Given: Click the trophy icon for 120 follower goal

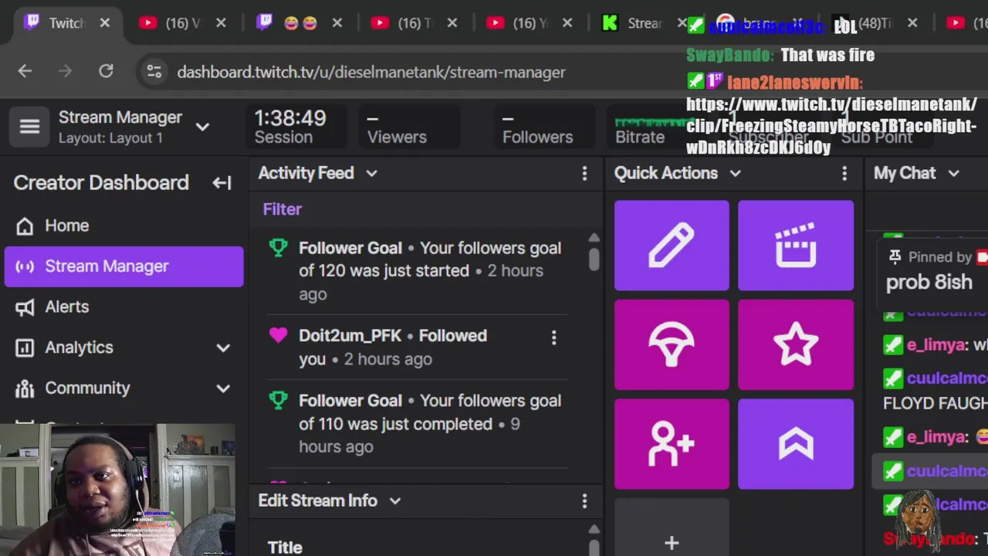Looking at the screenshot, I should [x=278, y=248].
